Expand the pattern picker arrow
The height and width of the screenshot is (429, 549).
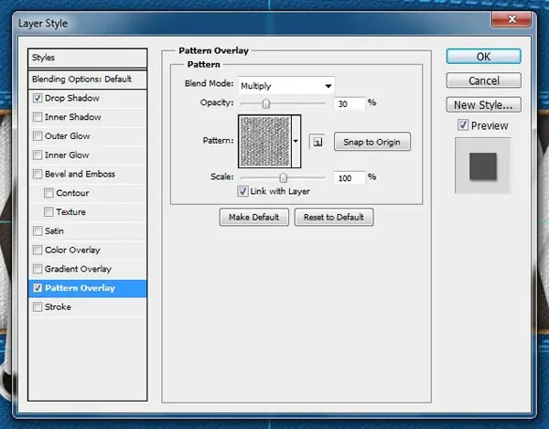[x=296, y=142]
